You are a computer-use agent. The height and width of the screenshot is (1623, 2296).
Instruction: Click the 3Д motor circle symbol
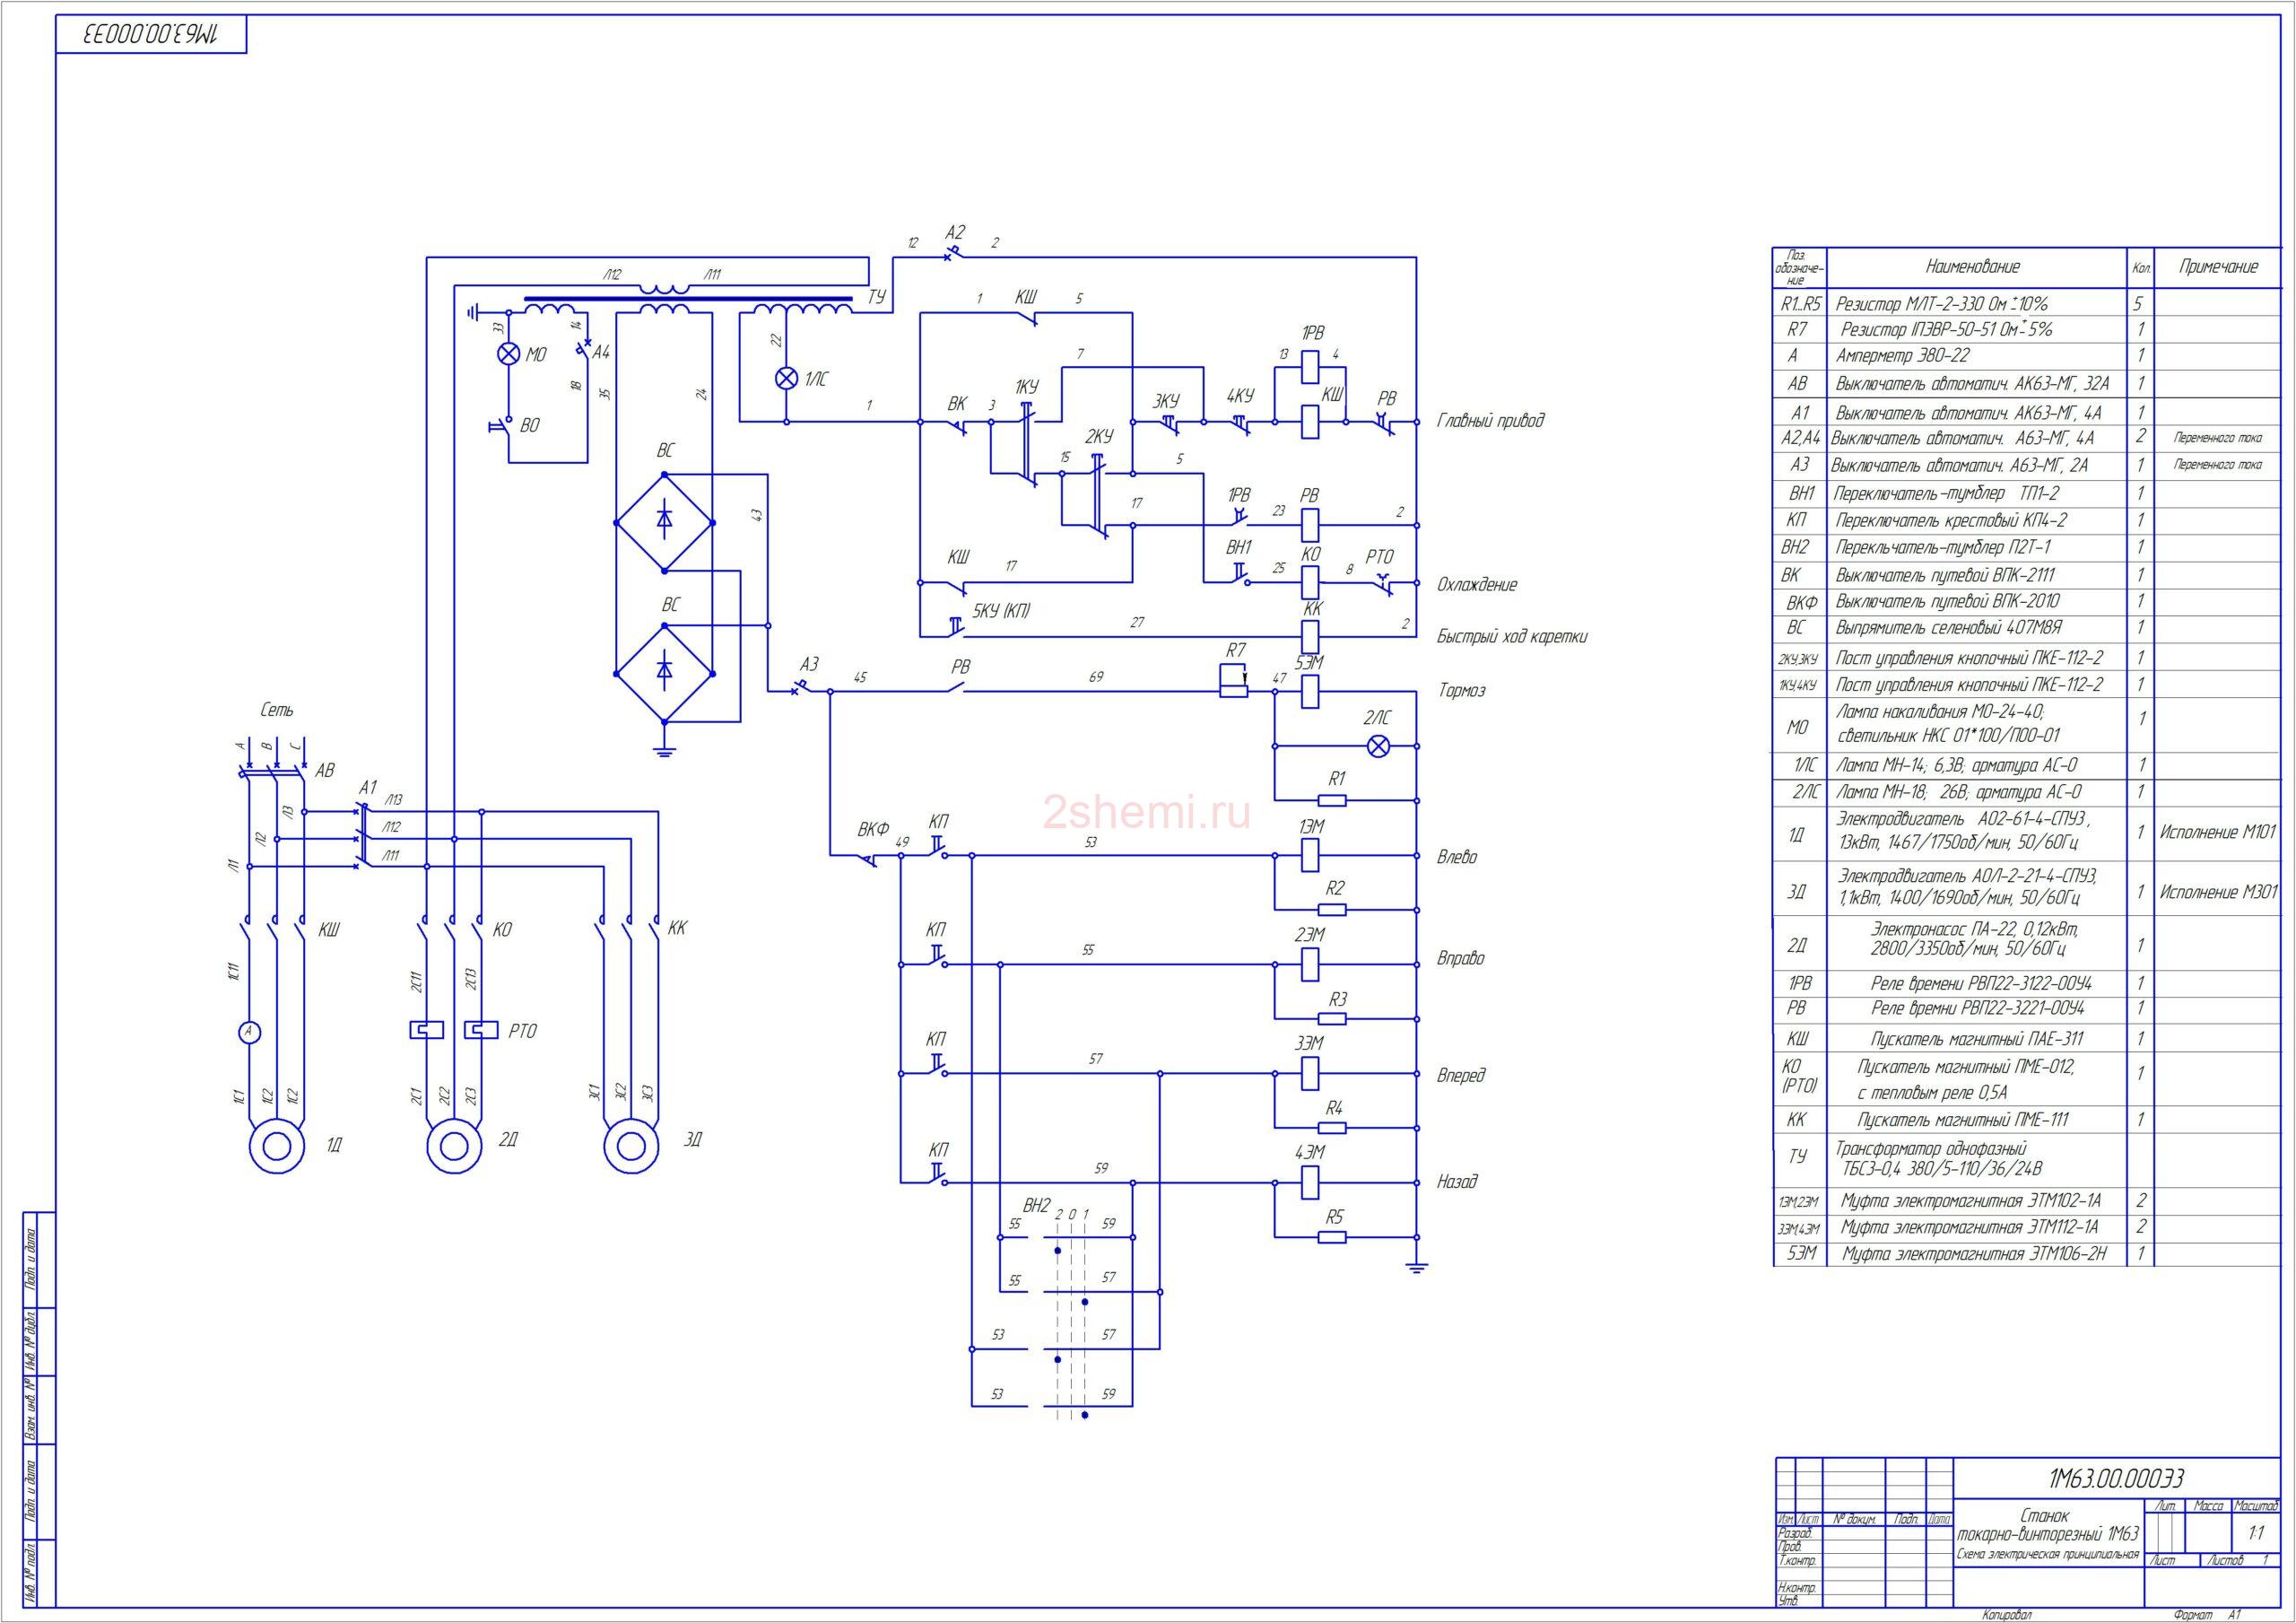click(633, 1144)
